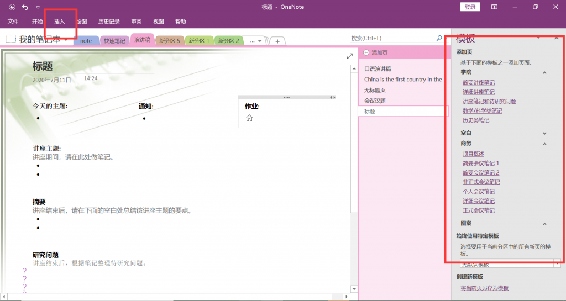Click horizontal scrollbar right arrow
566x301 pixels.
coord(346,297)
